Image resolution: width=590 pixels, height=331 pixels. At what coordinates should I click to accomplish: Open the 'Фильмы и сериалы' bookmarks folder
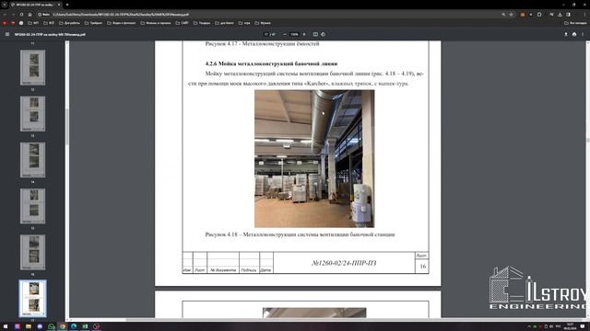[156, 23]
